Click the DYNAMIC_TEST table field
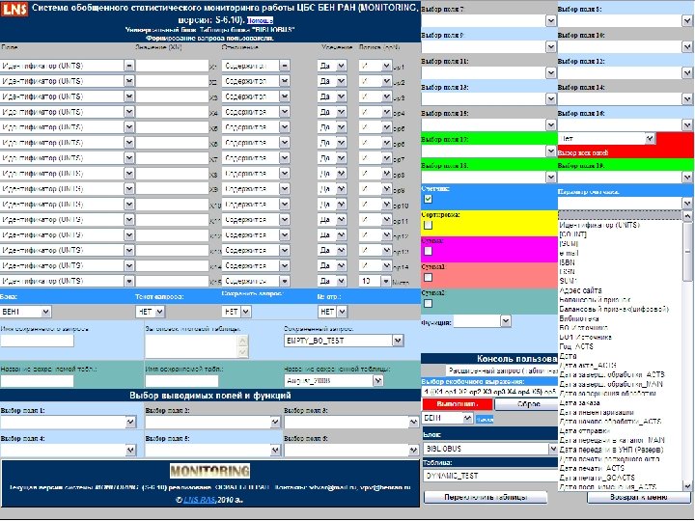Viewport: 695px width, 521px height. [x=490, y=476]
